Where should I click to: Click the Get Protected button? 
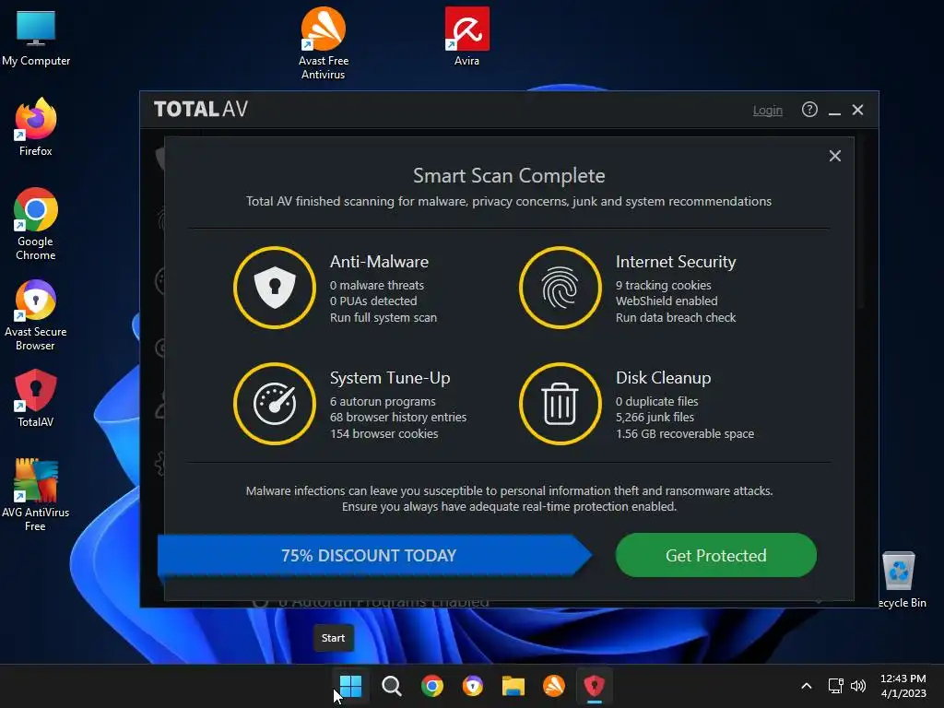715,555
